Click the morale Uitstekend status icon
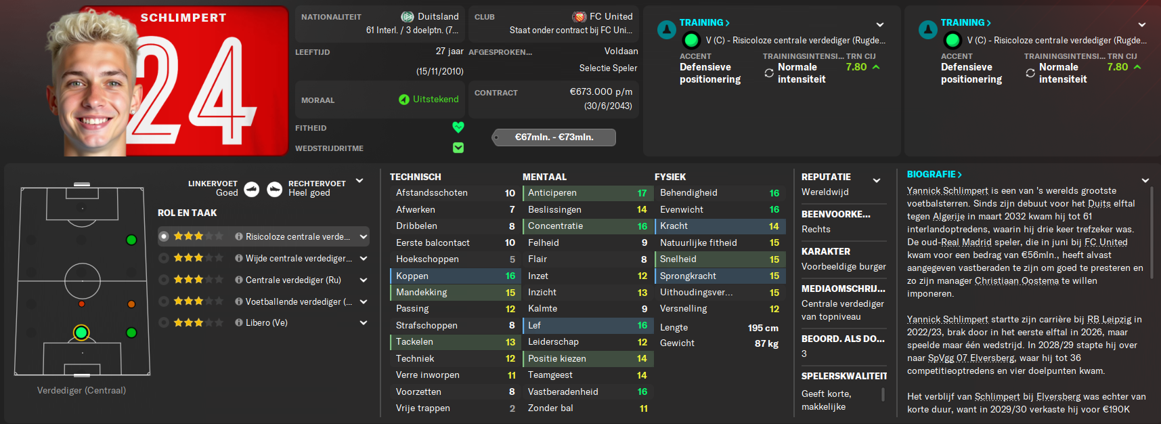 click(404, 100)
